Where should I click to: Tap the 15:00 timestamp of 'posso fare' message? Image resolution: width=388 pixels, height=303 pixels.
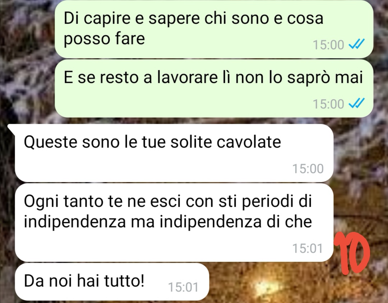click(328, 45)
